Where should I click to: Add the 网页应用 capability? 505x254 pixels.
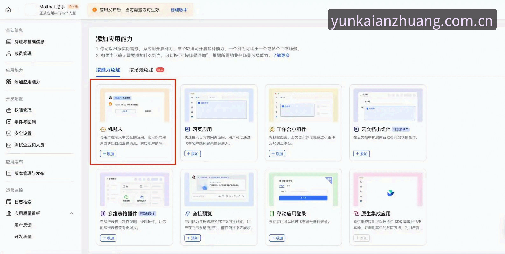click(x=193, y=154)
